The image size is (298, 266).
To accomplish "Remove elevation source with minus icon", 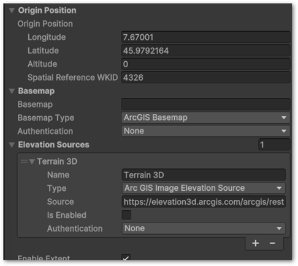I will point(272,243).
